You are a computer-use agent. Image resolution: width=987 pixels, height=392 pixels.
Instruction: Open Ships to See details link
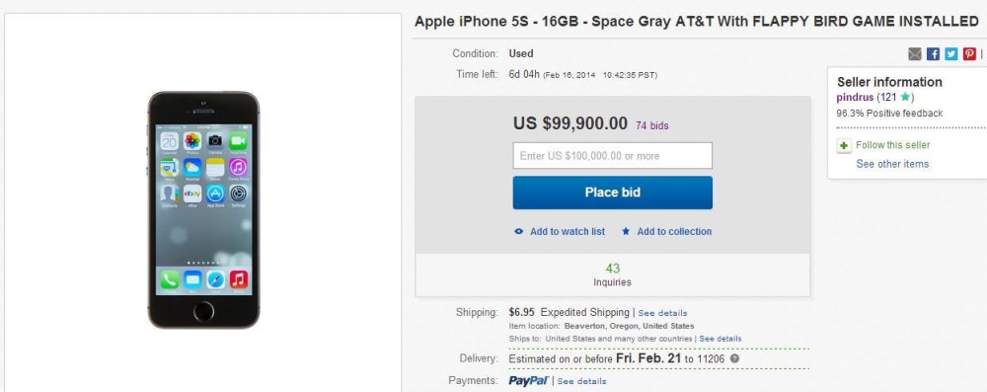point(721,339)
